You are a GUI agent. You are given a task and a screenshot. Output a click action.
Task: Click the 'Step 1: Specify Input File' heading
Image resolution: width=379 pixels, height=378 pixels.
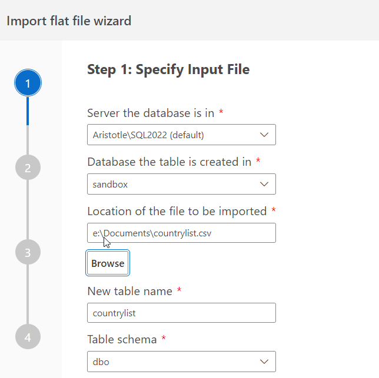pyautogui.click(x=168, y=69)
